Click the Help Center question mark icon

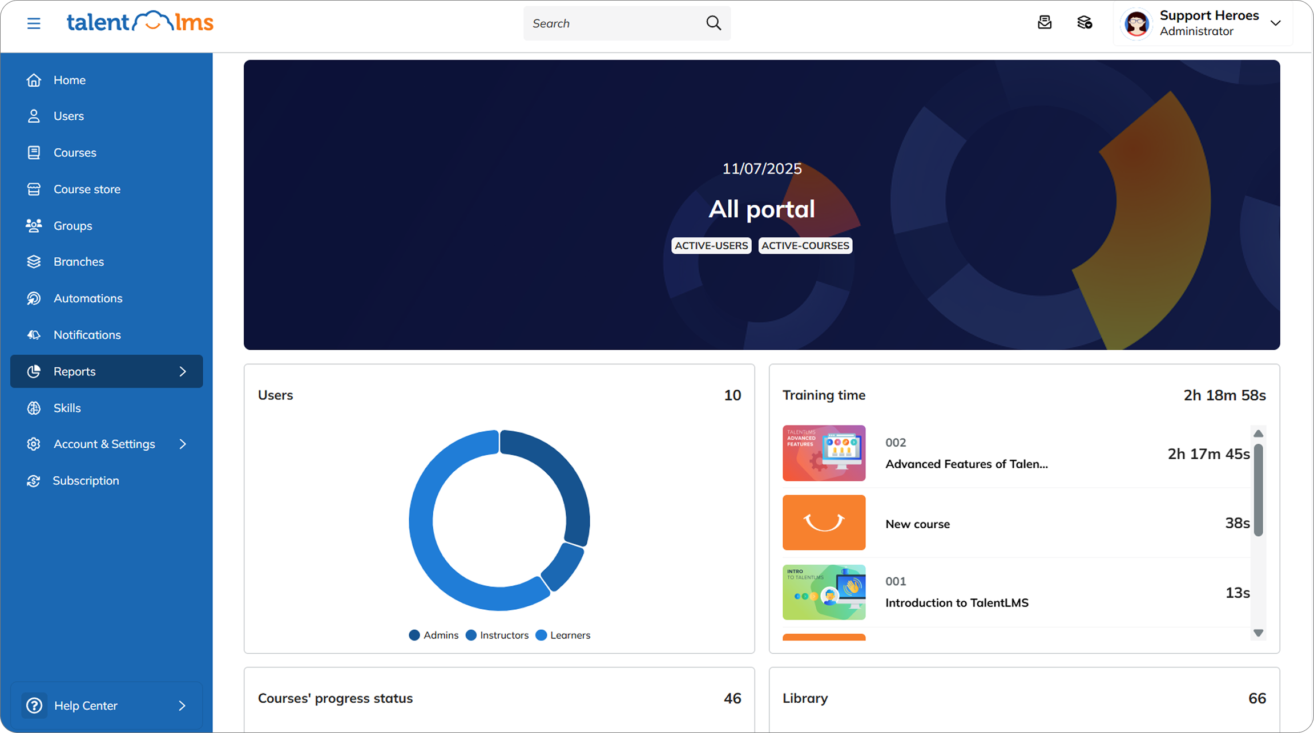point(34,706)
